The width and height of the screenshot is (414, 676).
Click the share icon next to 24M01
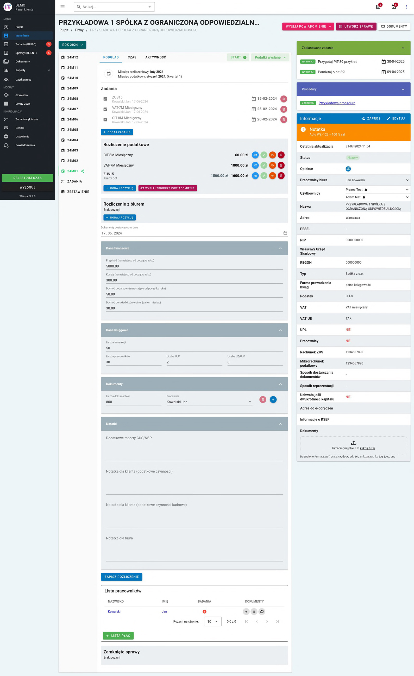pos(83,171)
